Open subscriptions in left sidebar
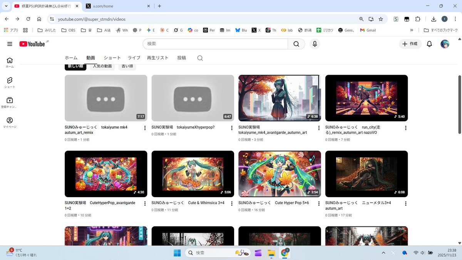 click(x=10, y=102)
